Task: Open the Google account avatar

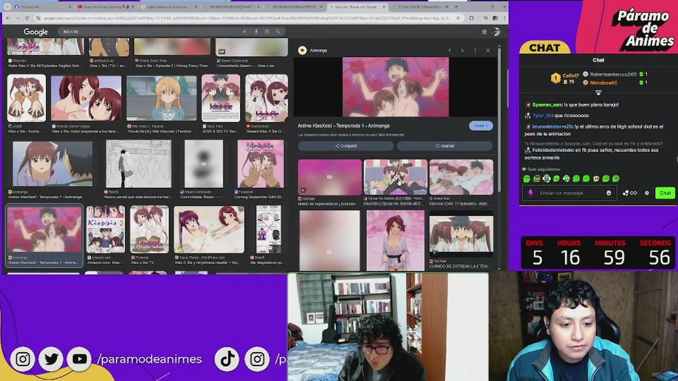Action: point(496,32)
